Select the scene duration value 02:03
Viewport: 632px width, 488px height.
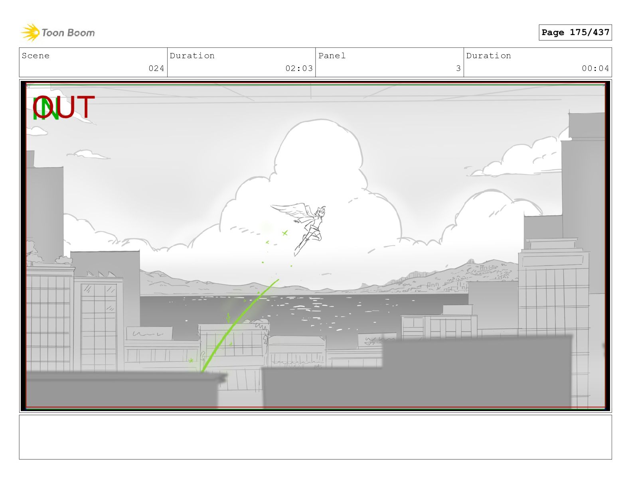click(x=299, y=68)
